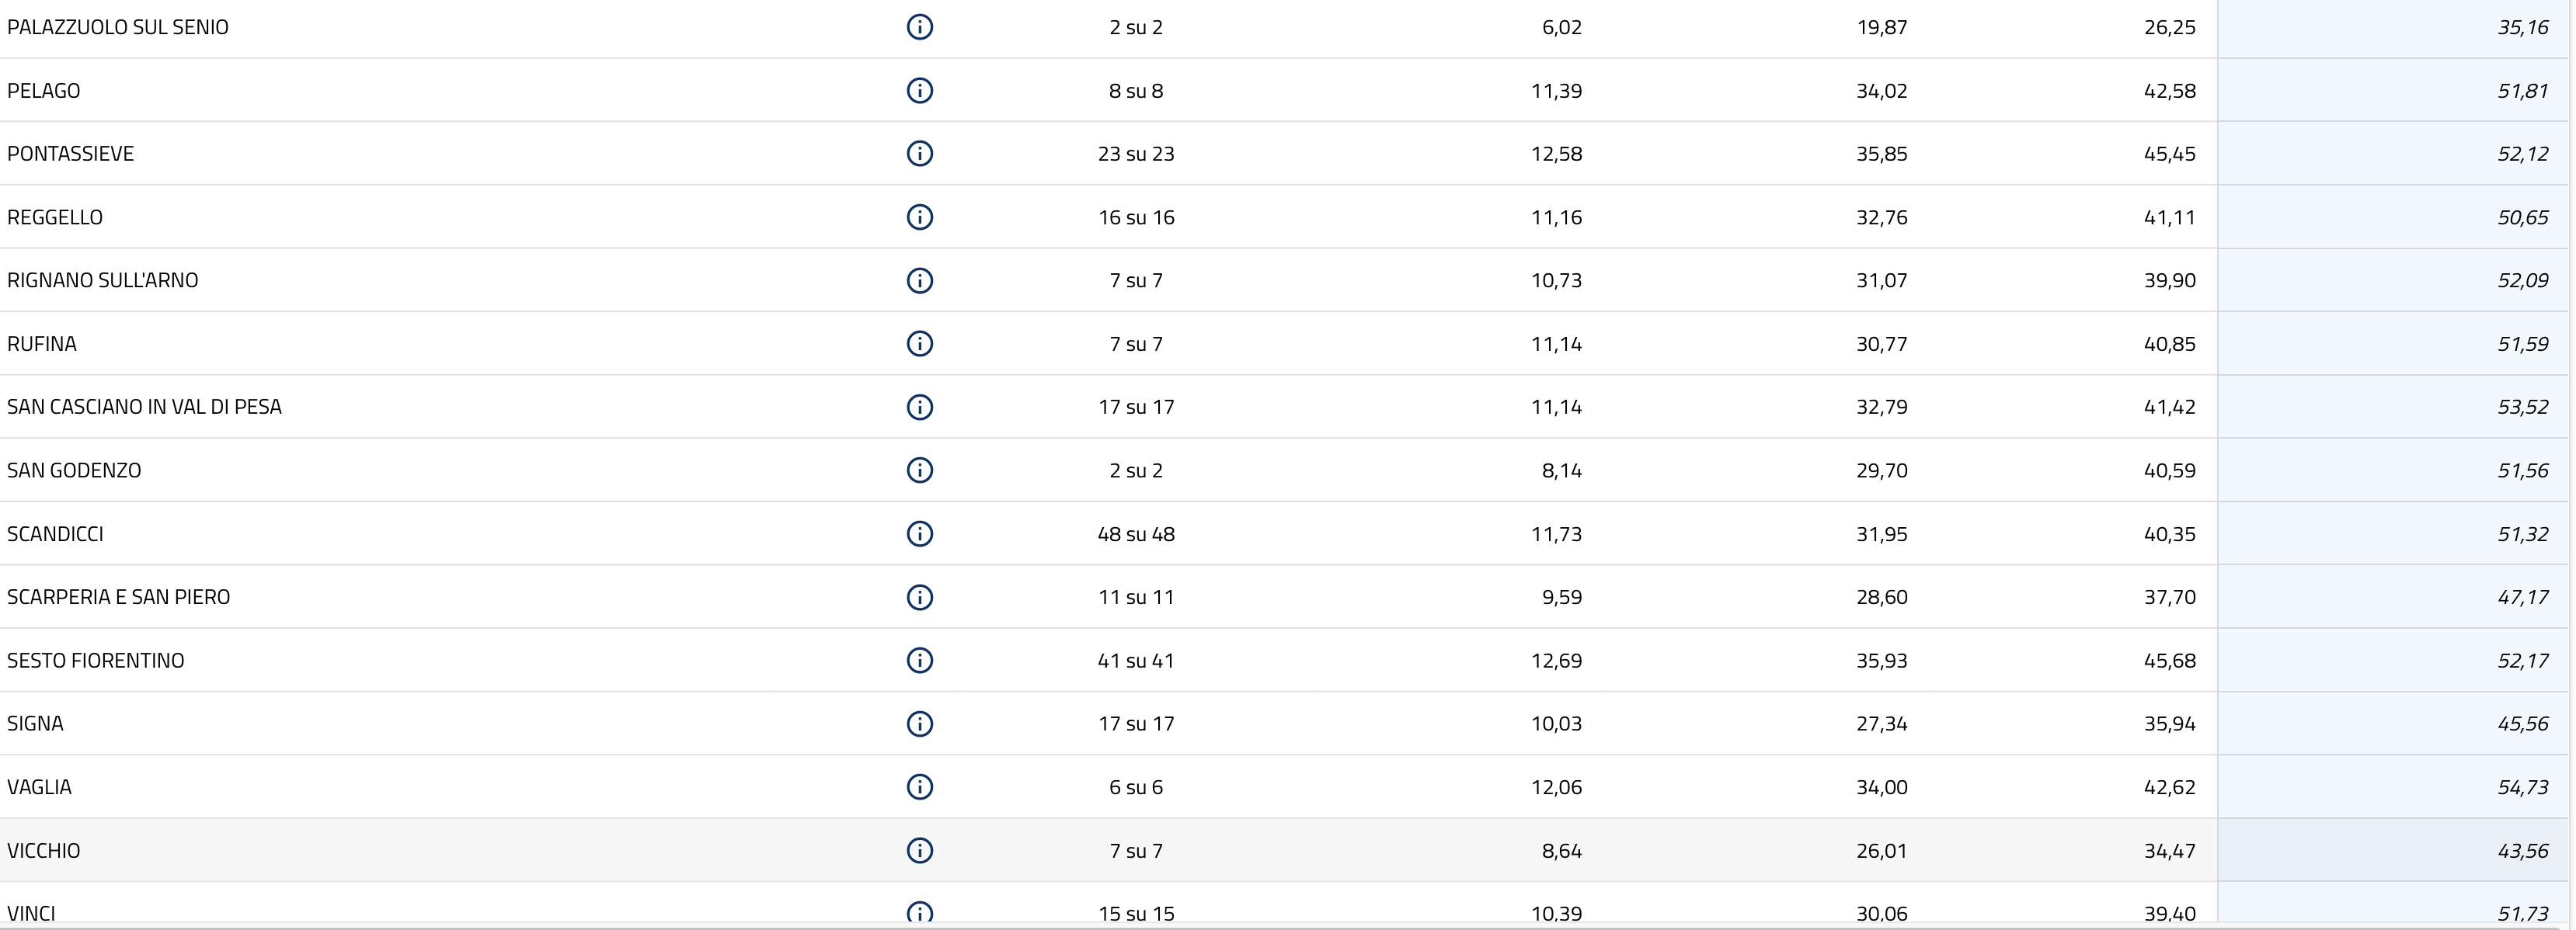Click the Vinci info icon
This screenshot has width=2576, height=930.
click(919, 912)
